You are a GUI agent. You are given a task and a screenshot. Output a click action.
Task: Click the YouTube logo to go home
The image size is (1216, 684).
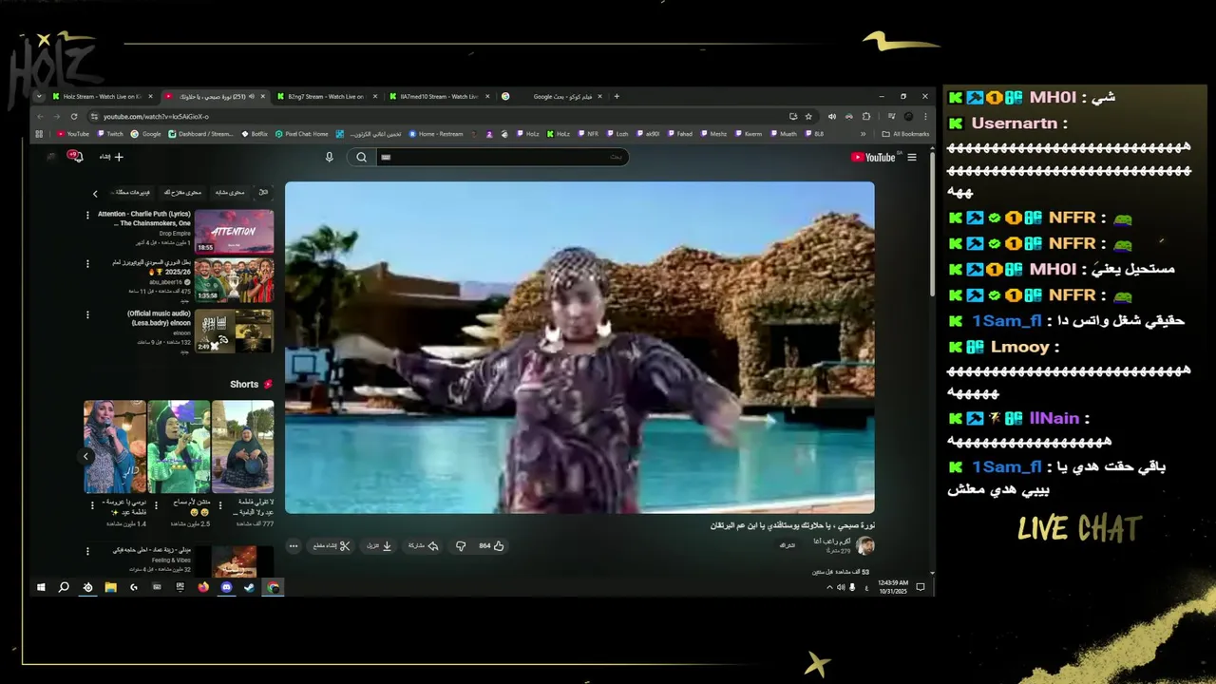[x=873, y=158]
